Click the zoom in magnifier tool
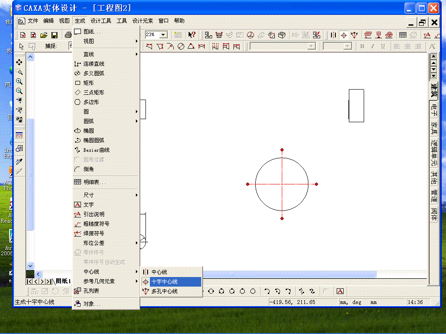 [x=19, y=81]
